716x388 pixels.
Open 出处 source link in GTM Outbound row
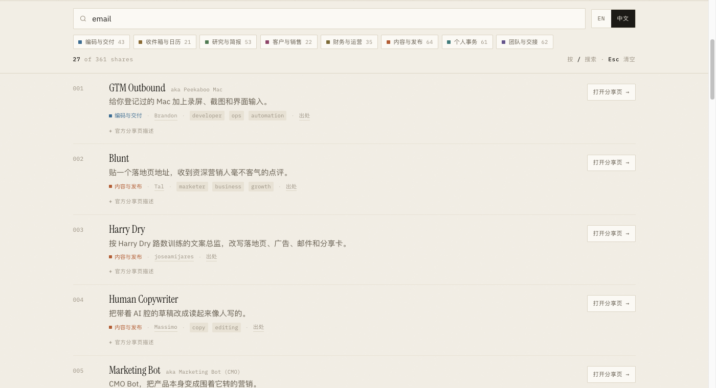(304, 116)
